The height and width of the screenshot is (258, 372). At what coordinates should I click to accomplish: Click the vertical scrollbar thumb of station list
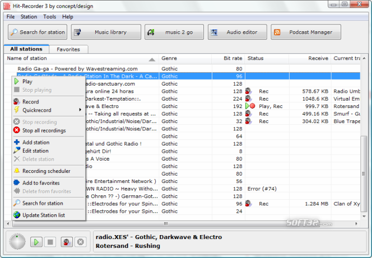[x=364, y=173]
